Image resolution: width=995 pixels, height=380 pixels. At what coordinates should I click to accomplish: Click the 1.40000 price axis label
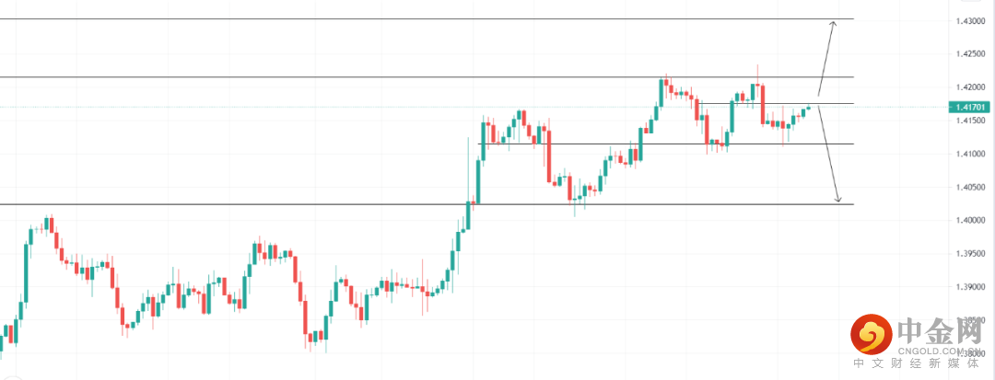[x=969, y=220]
